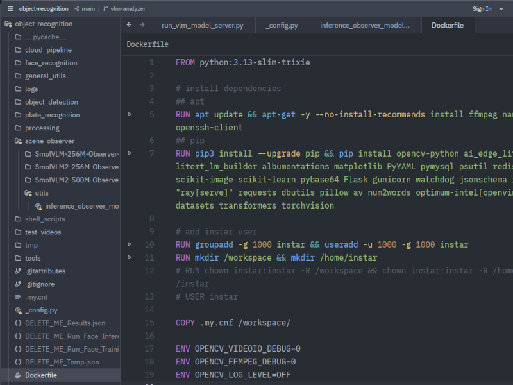Click line number 15 in gutter
Screen dimensions: 513x385
coord(149,323)
